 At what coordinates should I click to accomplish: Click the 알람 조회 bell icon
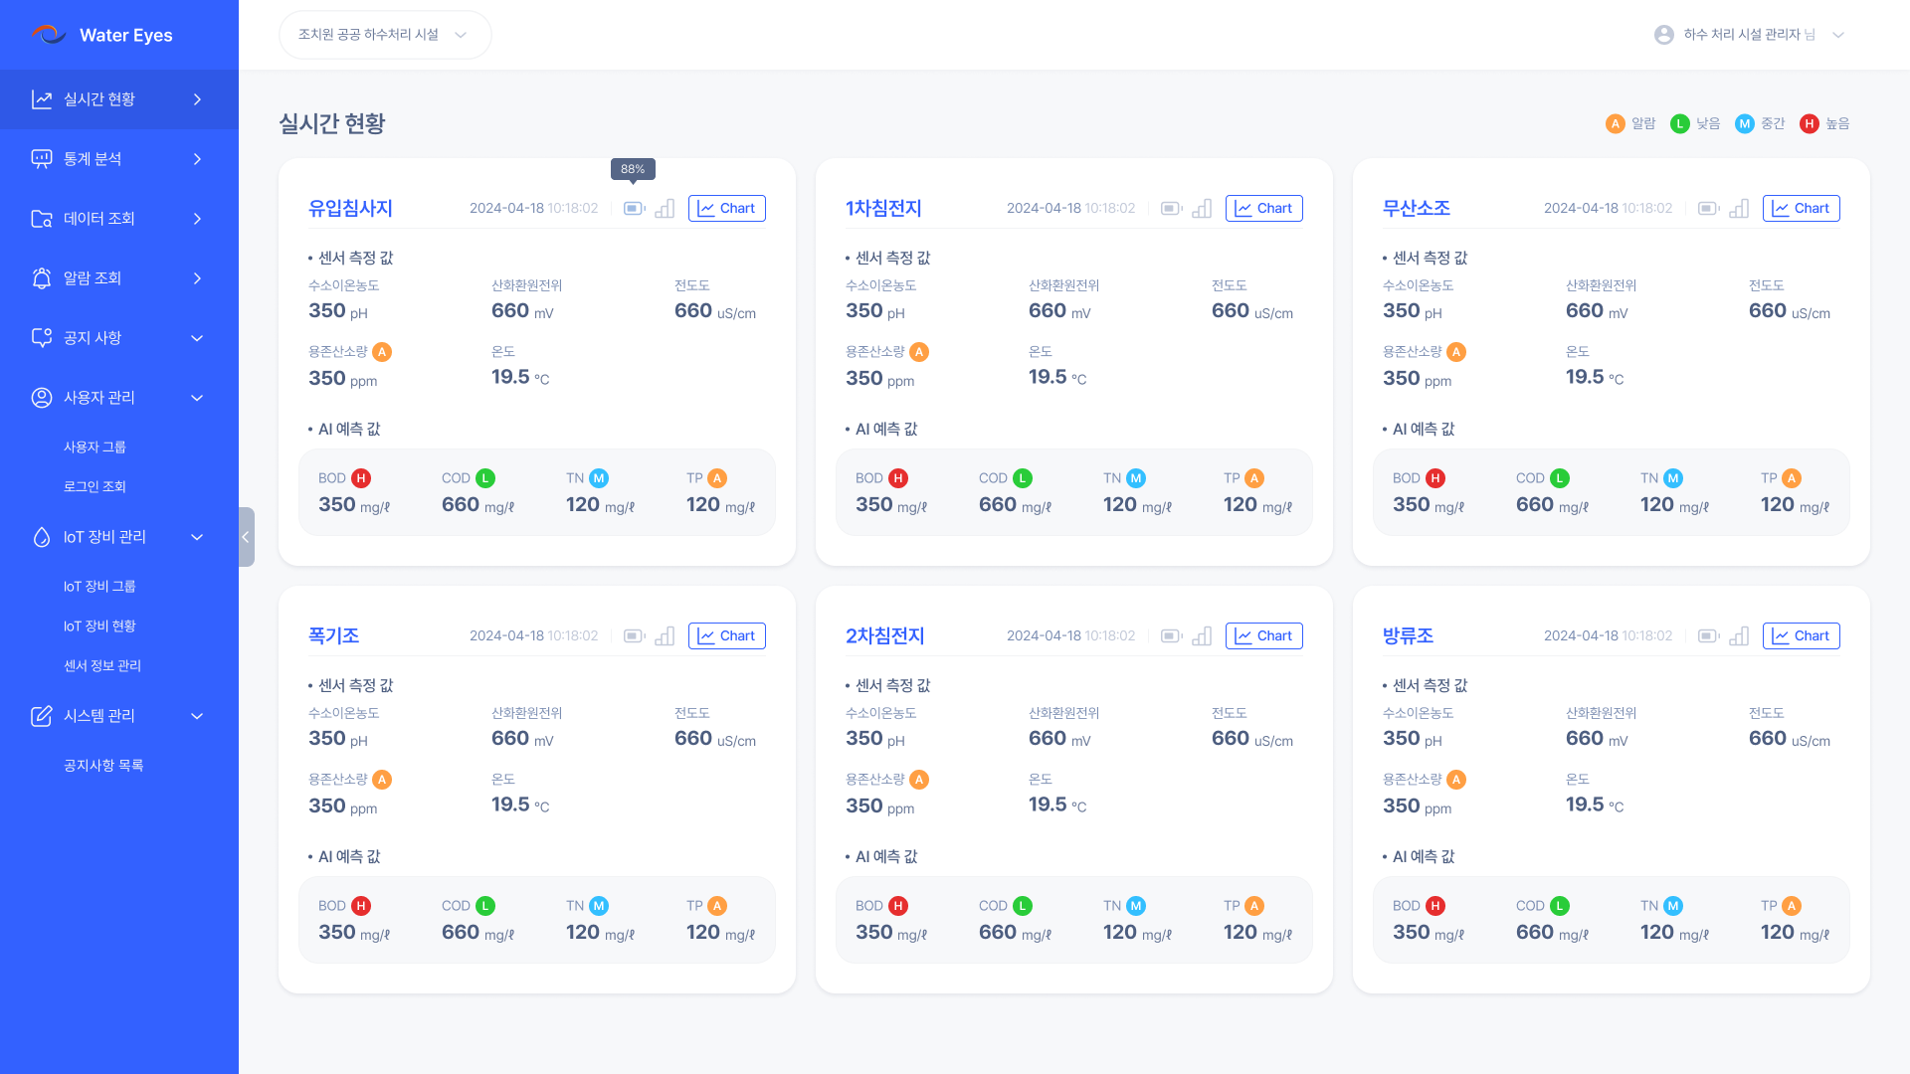[41, 278]
